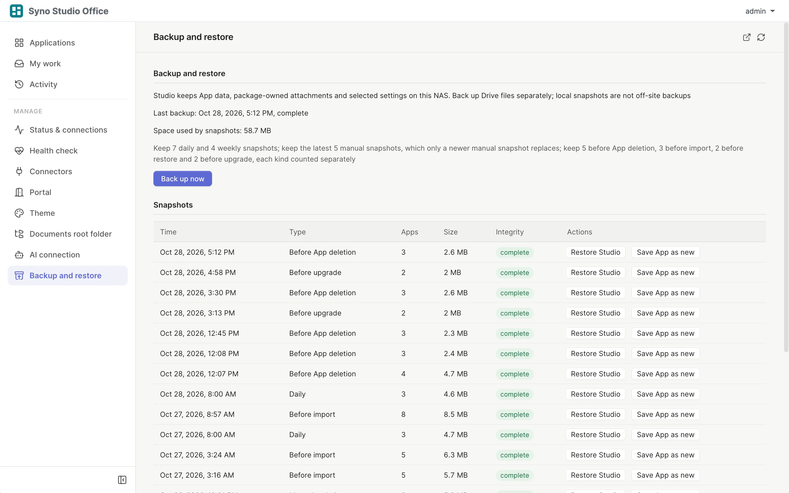Click the Time column header
The image size is (789, 493).
pos(168,232)
